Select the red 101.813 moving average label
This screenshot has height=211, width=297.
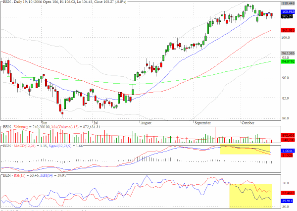click(288, 30)
